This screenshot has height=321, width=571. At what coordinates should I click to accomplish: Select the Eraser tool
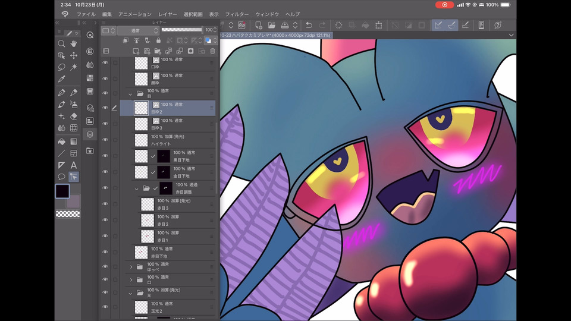pos(74,116)
